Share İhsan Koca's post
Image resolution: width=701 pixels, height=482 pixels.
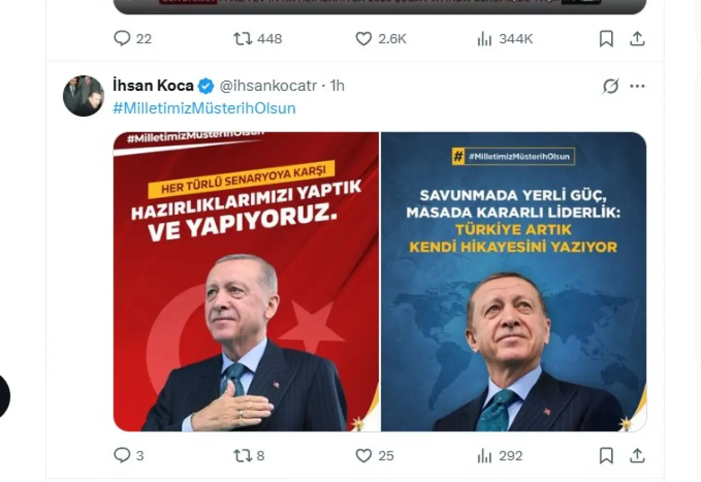(x=637, y=455)
